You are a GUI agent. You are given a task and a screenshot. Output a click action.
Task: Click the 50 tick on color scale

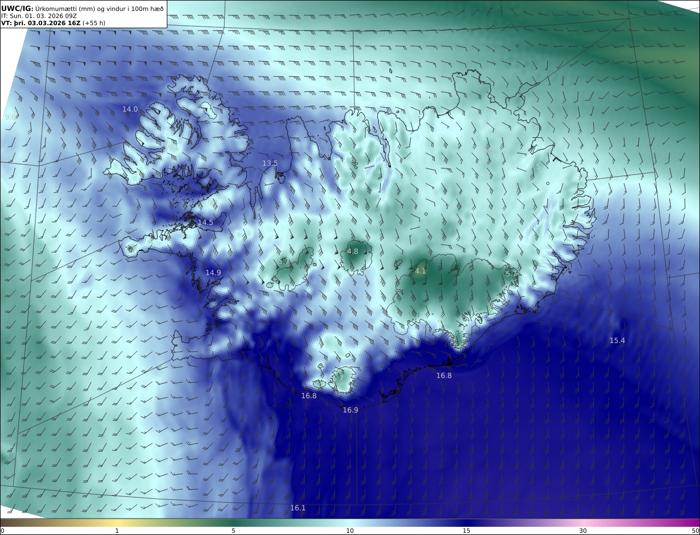point(695,531)
